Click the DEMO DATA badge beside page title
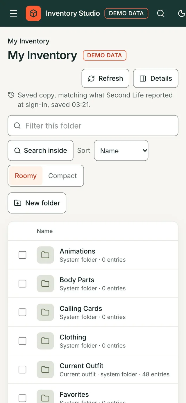The image size is (186, 403). coord(105,55)
